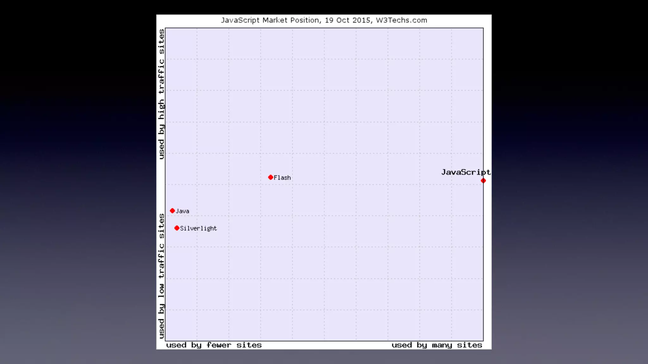Viewport: 648px width, 364px height.
Task: Click the red Silverlight data point
Action: click(177, 228)
